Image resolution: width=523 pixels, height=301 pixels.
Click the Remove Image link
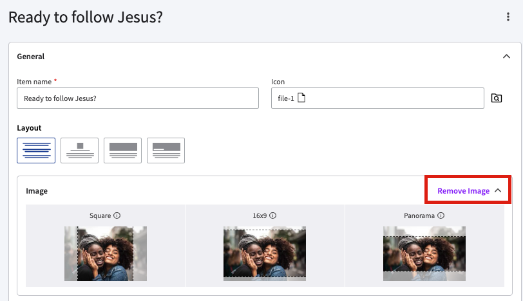click(463, 191)
